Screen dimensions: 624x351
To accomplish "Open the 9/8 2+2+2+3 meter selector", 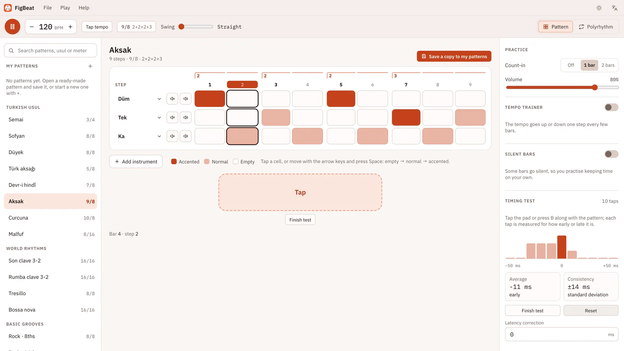I will (137, 27).
